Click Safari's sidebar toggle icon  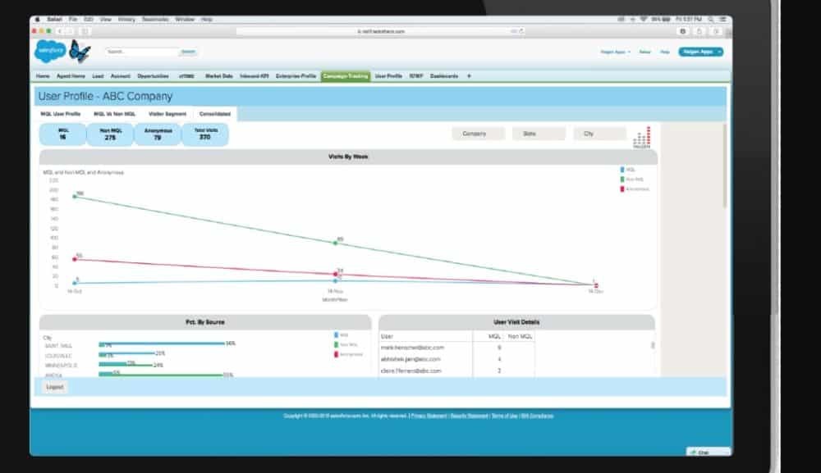(x=85, y=31)
